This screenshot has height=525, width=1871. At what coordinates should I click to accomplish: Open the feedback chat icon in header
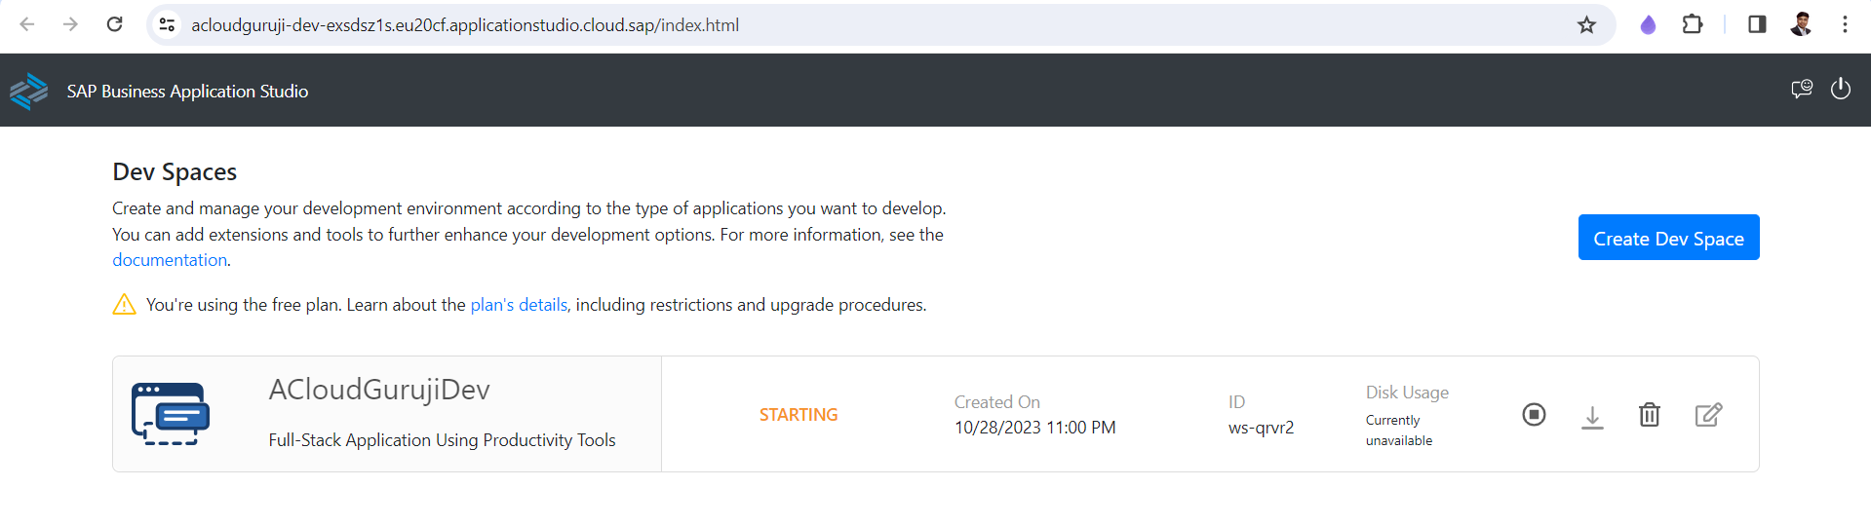1801,90
